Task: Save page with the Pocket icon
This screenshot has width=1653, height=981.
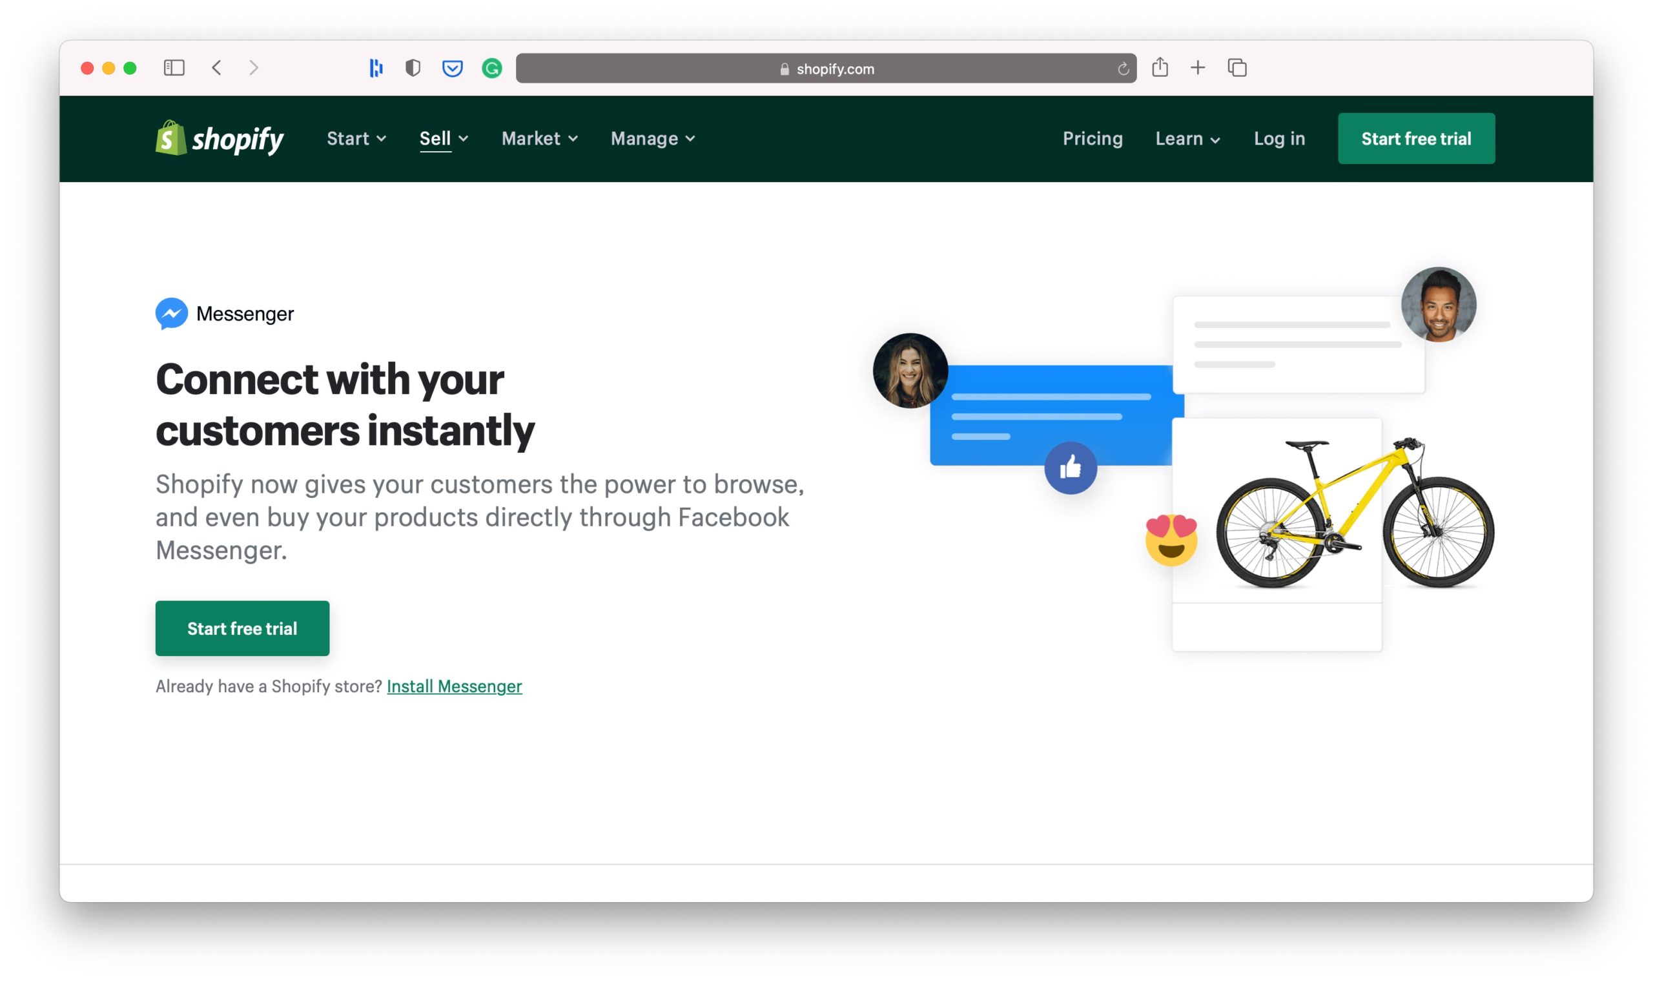Action: 453,68
